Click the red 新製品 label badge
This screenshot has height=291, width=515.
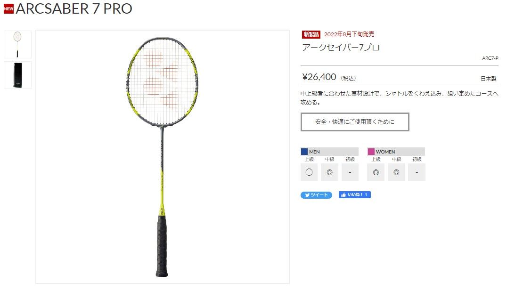point(311,34)
